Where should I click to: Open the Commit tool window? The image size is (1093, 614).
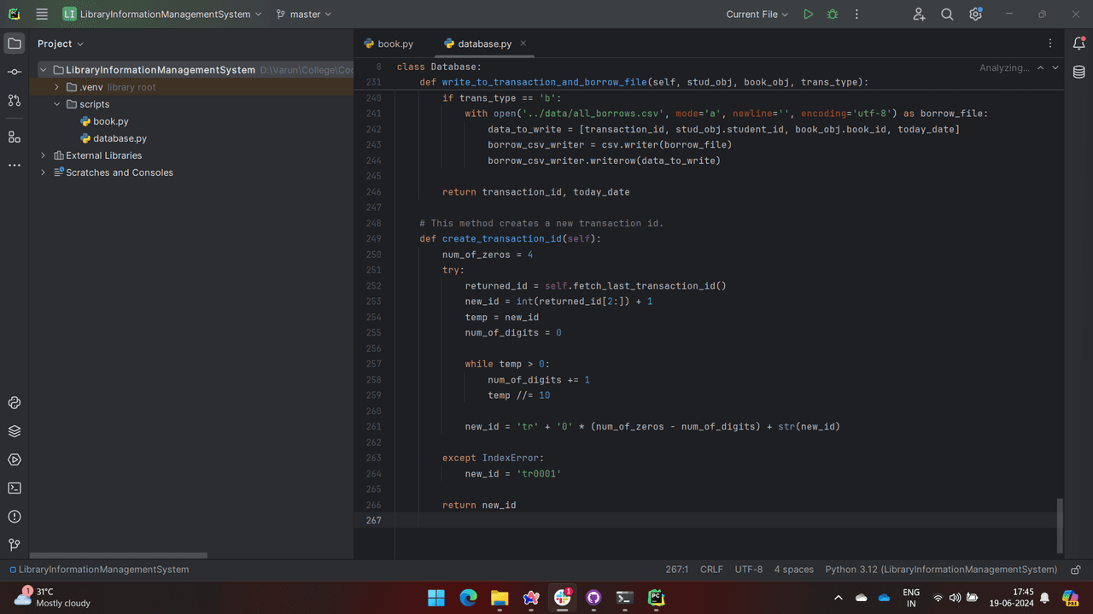(15, 73)
